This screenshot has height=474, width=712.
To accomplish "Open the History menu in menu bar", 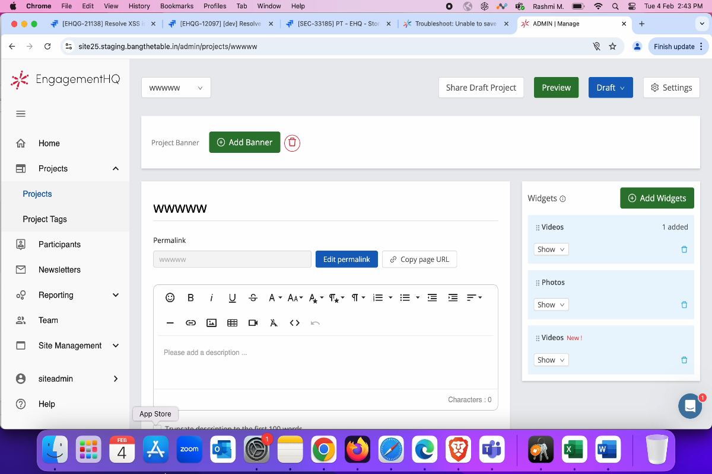I will coord(139,6).
